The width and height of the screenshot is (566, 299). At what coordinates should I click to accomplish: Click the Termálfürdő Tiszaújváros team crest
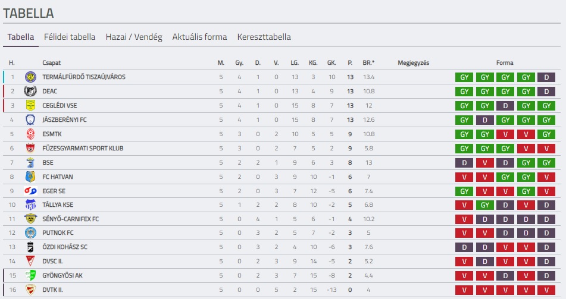[30, 77]
